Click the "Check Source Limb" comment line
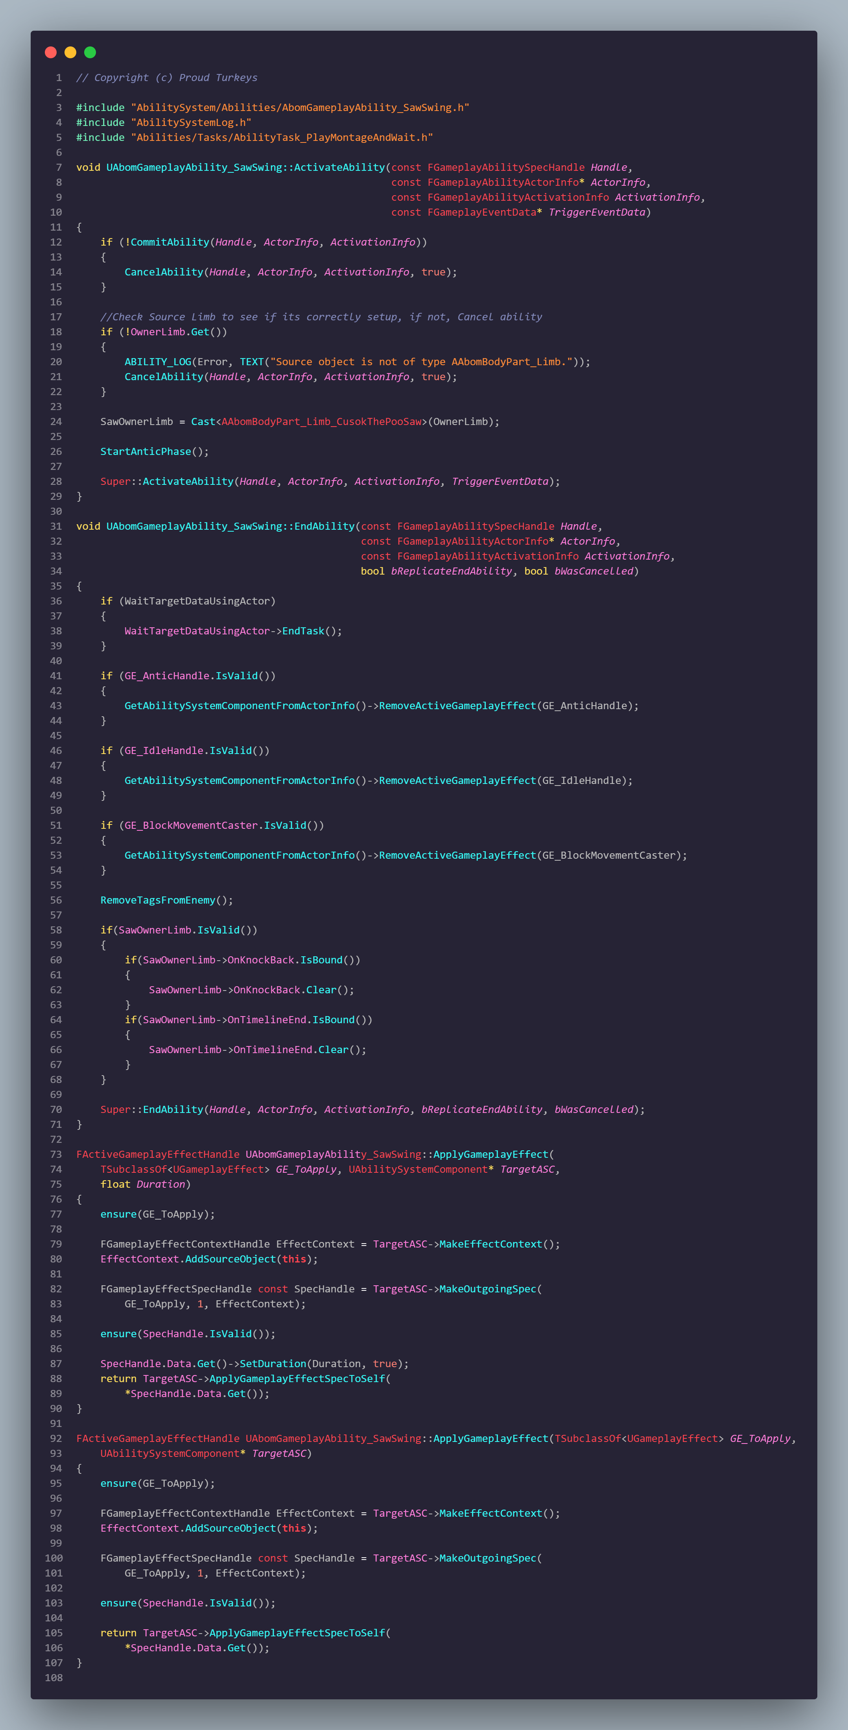 [x=321, y=317]
